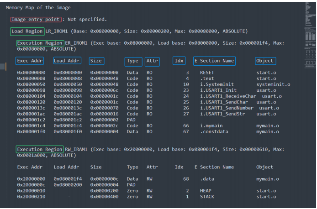317x209 pixels.
Task: Click the '.data' section name
Action: click(x=207, y=179)
